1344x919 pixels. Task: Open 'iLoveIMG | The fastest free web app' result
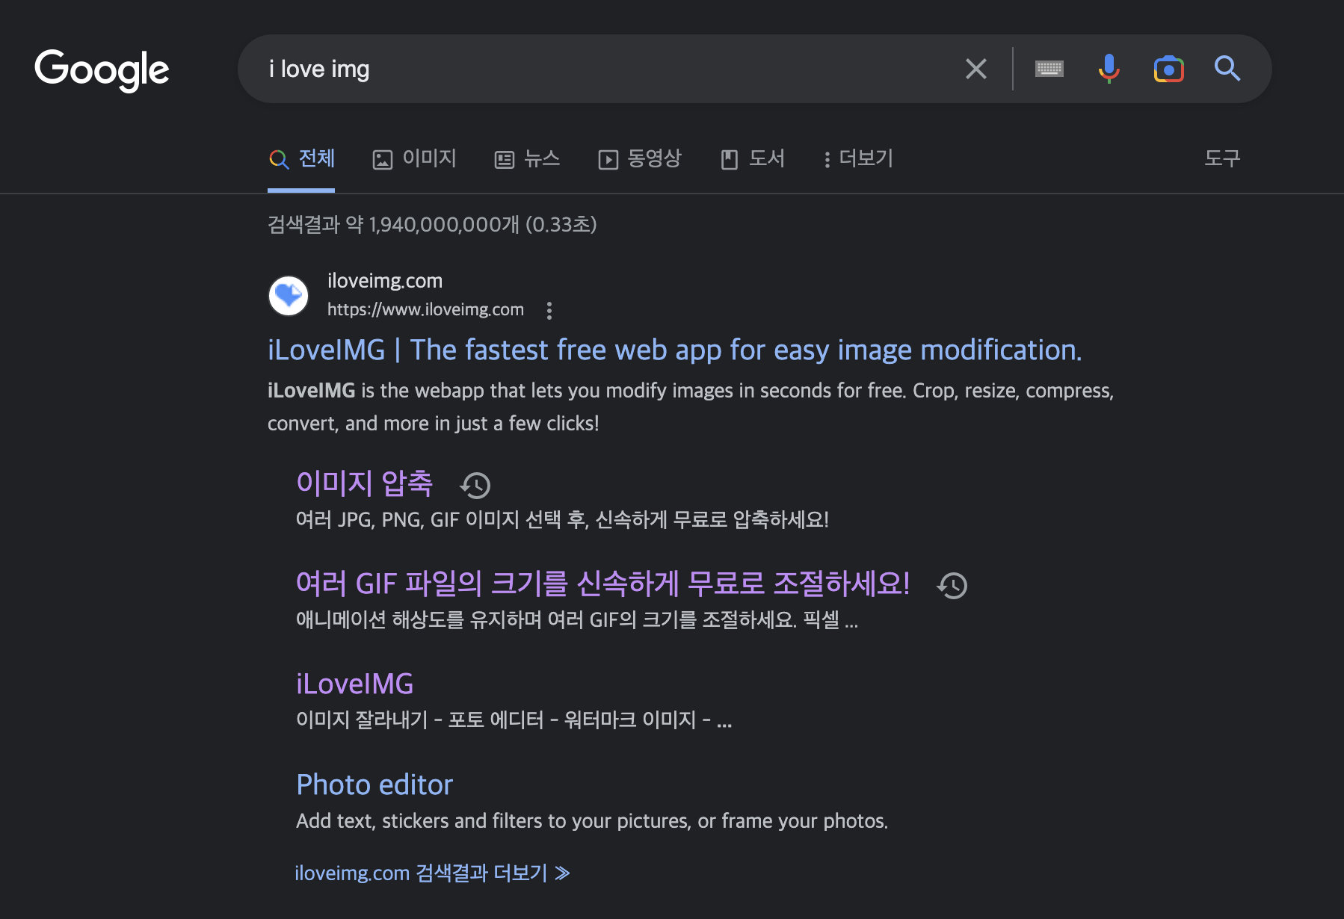tap(675, 350)
